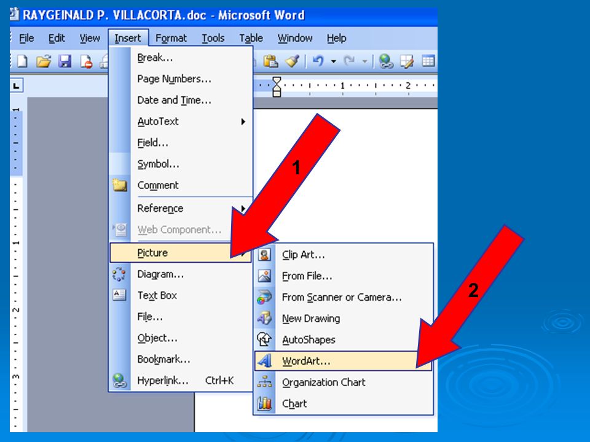This screenshot has width=590, height=442.
Task: Choose File... from Insert menu
Action: pyautogui.click(x=181, y=317)
